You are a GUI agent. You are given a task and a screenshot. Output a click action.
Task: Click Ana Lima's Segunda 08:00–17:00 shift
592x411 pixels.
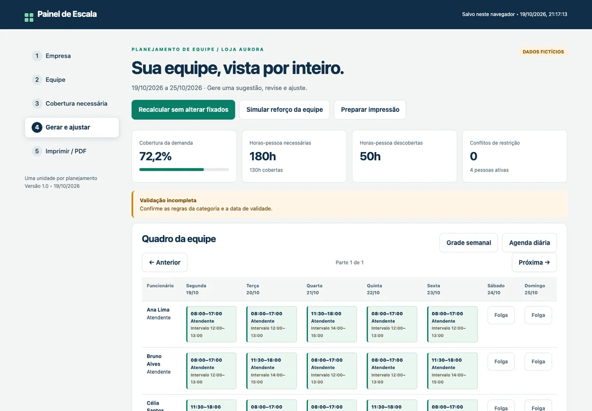(211, 324)
